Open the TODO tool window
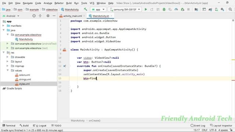 click(56, 125)
